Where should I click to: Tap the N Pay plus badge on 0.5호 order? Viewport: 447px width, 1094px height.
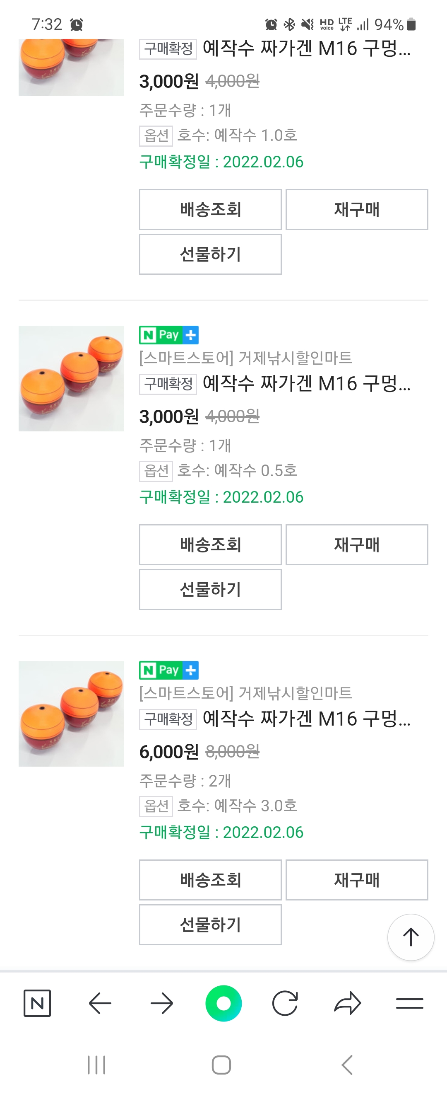pyautogui.click(x=169, y=335)
